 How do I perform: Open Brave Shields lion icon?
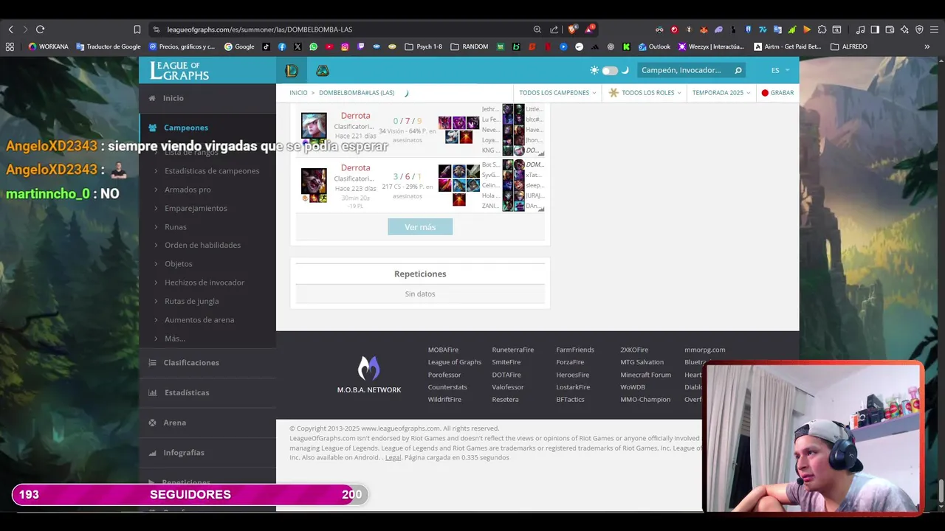pyautogui.click(x=571, y=29)
